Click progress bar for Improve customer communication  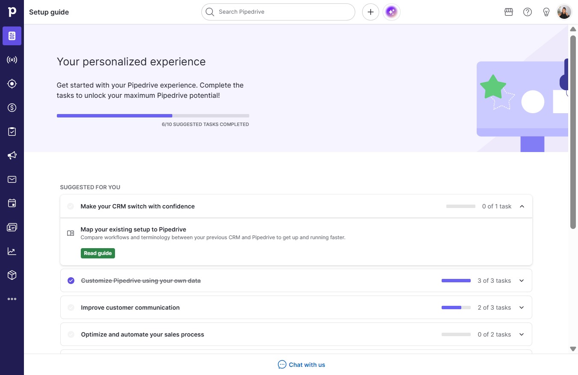(x=456, y=308)
